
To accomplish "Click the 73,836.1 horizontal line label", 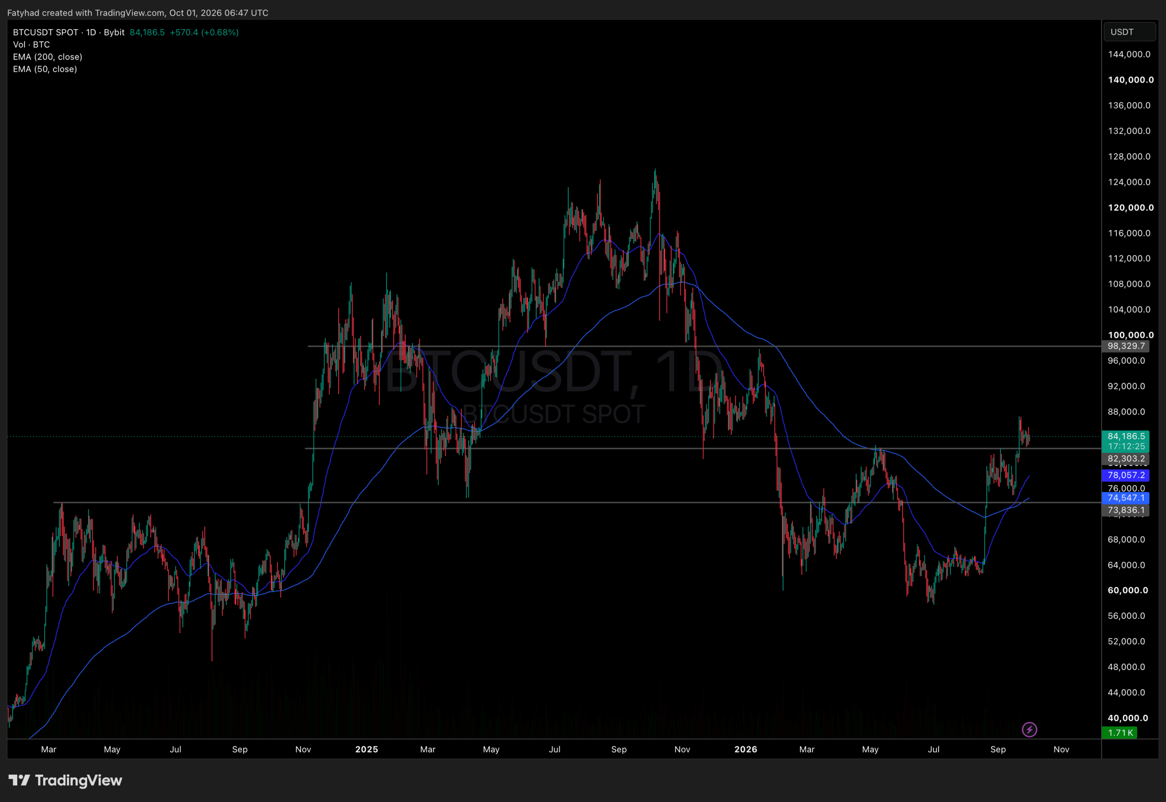I will (x=1126, y=510).
